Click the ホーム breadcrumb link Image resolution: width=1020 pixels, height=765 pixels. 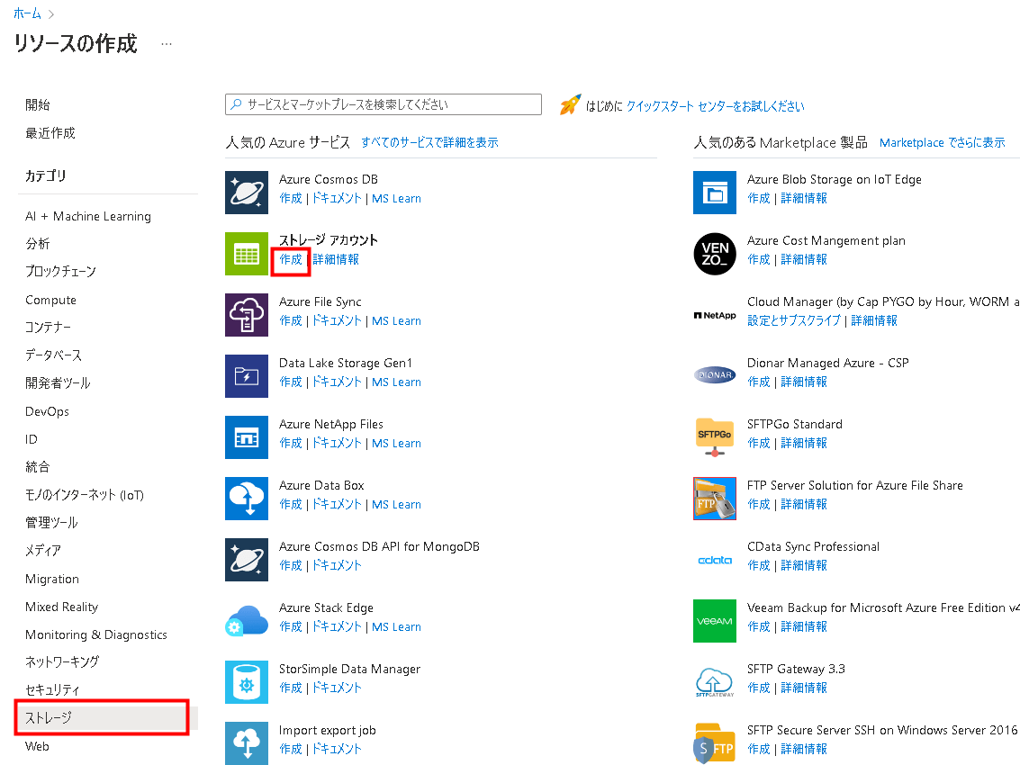[27, 13]
